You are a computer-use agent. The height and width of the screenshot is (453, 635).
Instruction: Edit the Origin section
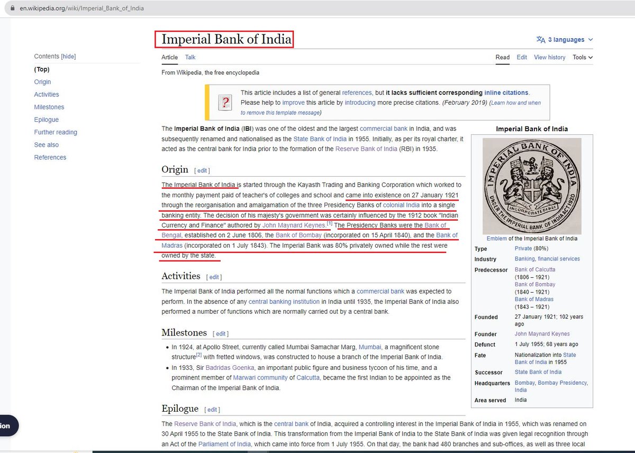202,170
